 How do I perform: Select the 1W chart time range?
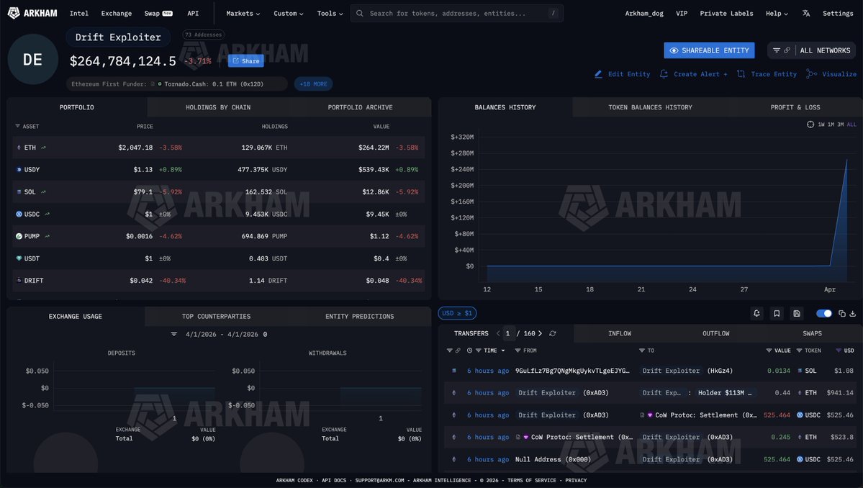point(821,125)
